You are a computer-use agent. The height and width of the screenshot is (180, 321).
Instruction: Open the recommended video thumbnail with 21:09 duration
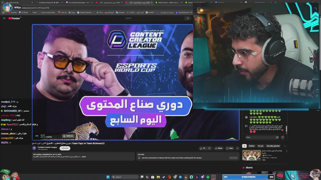click(x=252, y=155)
